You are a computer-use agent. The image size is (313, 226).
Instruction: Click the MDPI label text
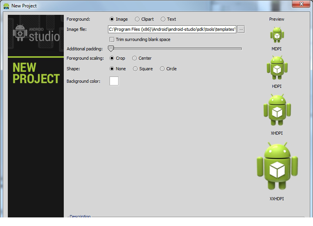click(x=277, y=49)
